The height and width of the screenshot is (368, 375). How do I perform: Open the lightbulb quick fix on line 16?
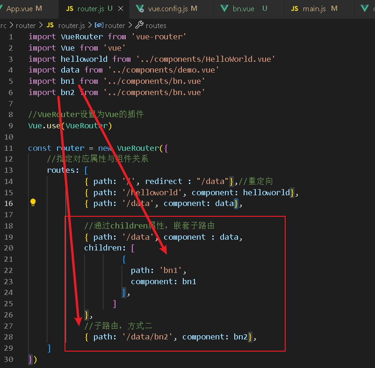point(33,202)
